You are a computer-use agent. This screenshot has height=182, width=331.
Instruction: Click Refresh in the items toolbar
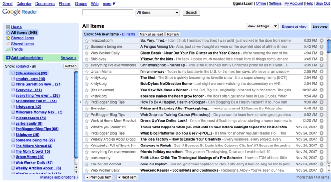[173, 34]
